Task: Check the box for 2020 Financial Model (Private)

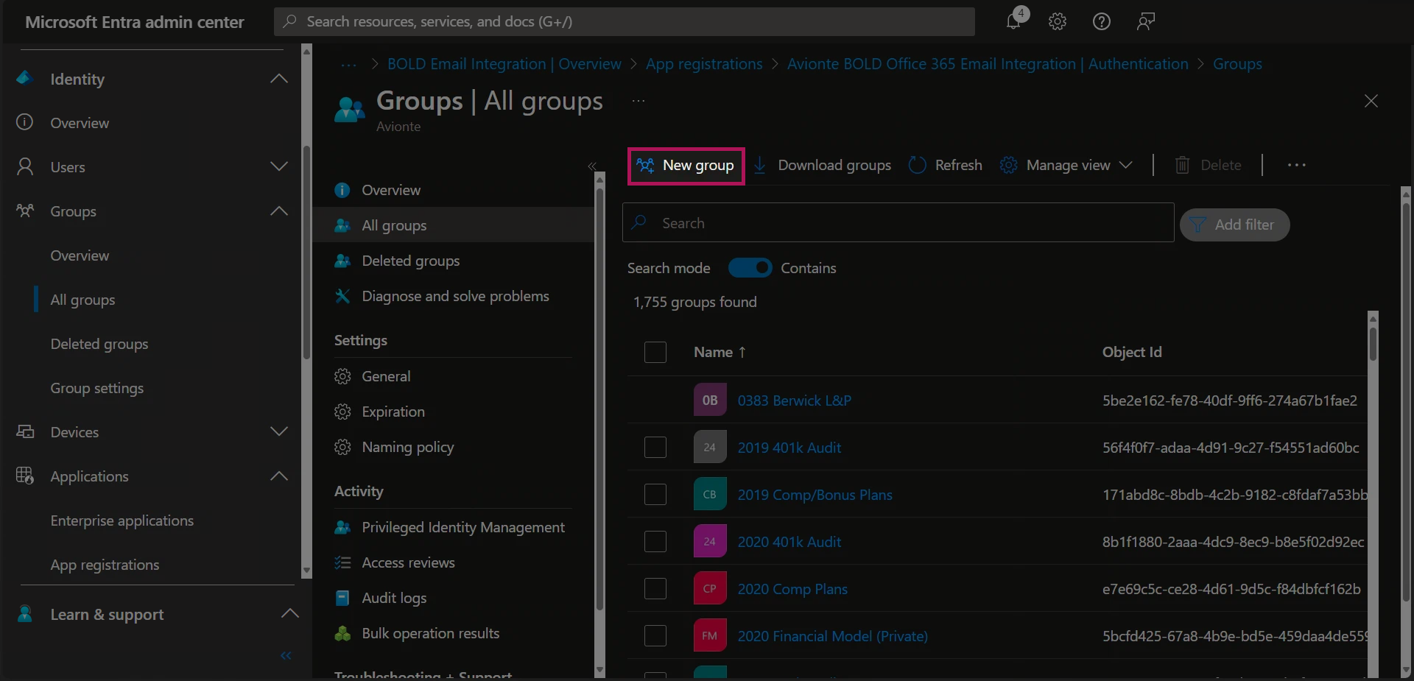Action: point(655,635)
